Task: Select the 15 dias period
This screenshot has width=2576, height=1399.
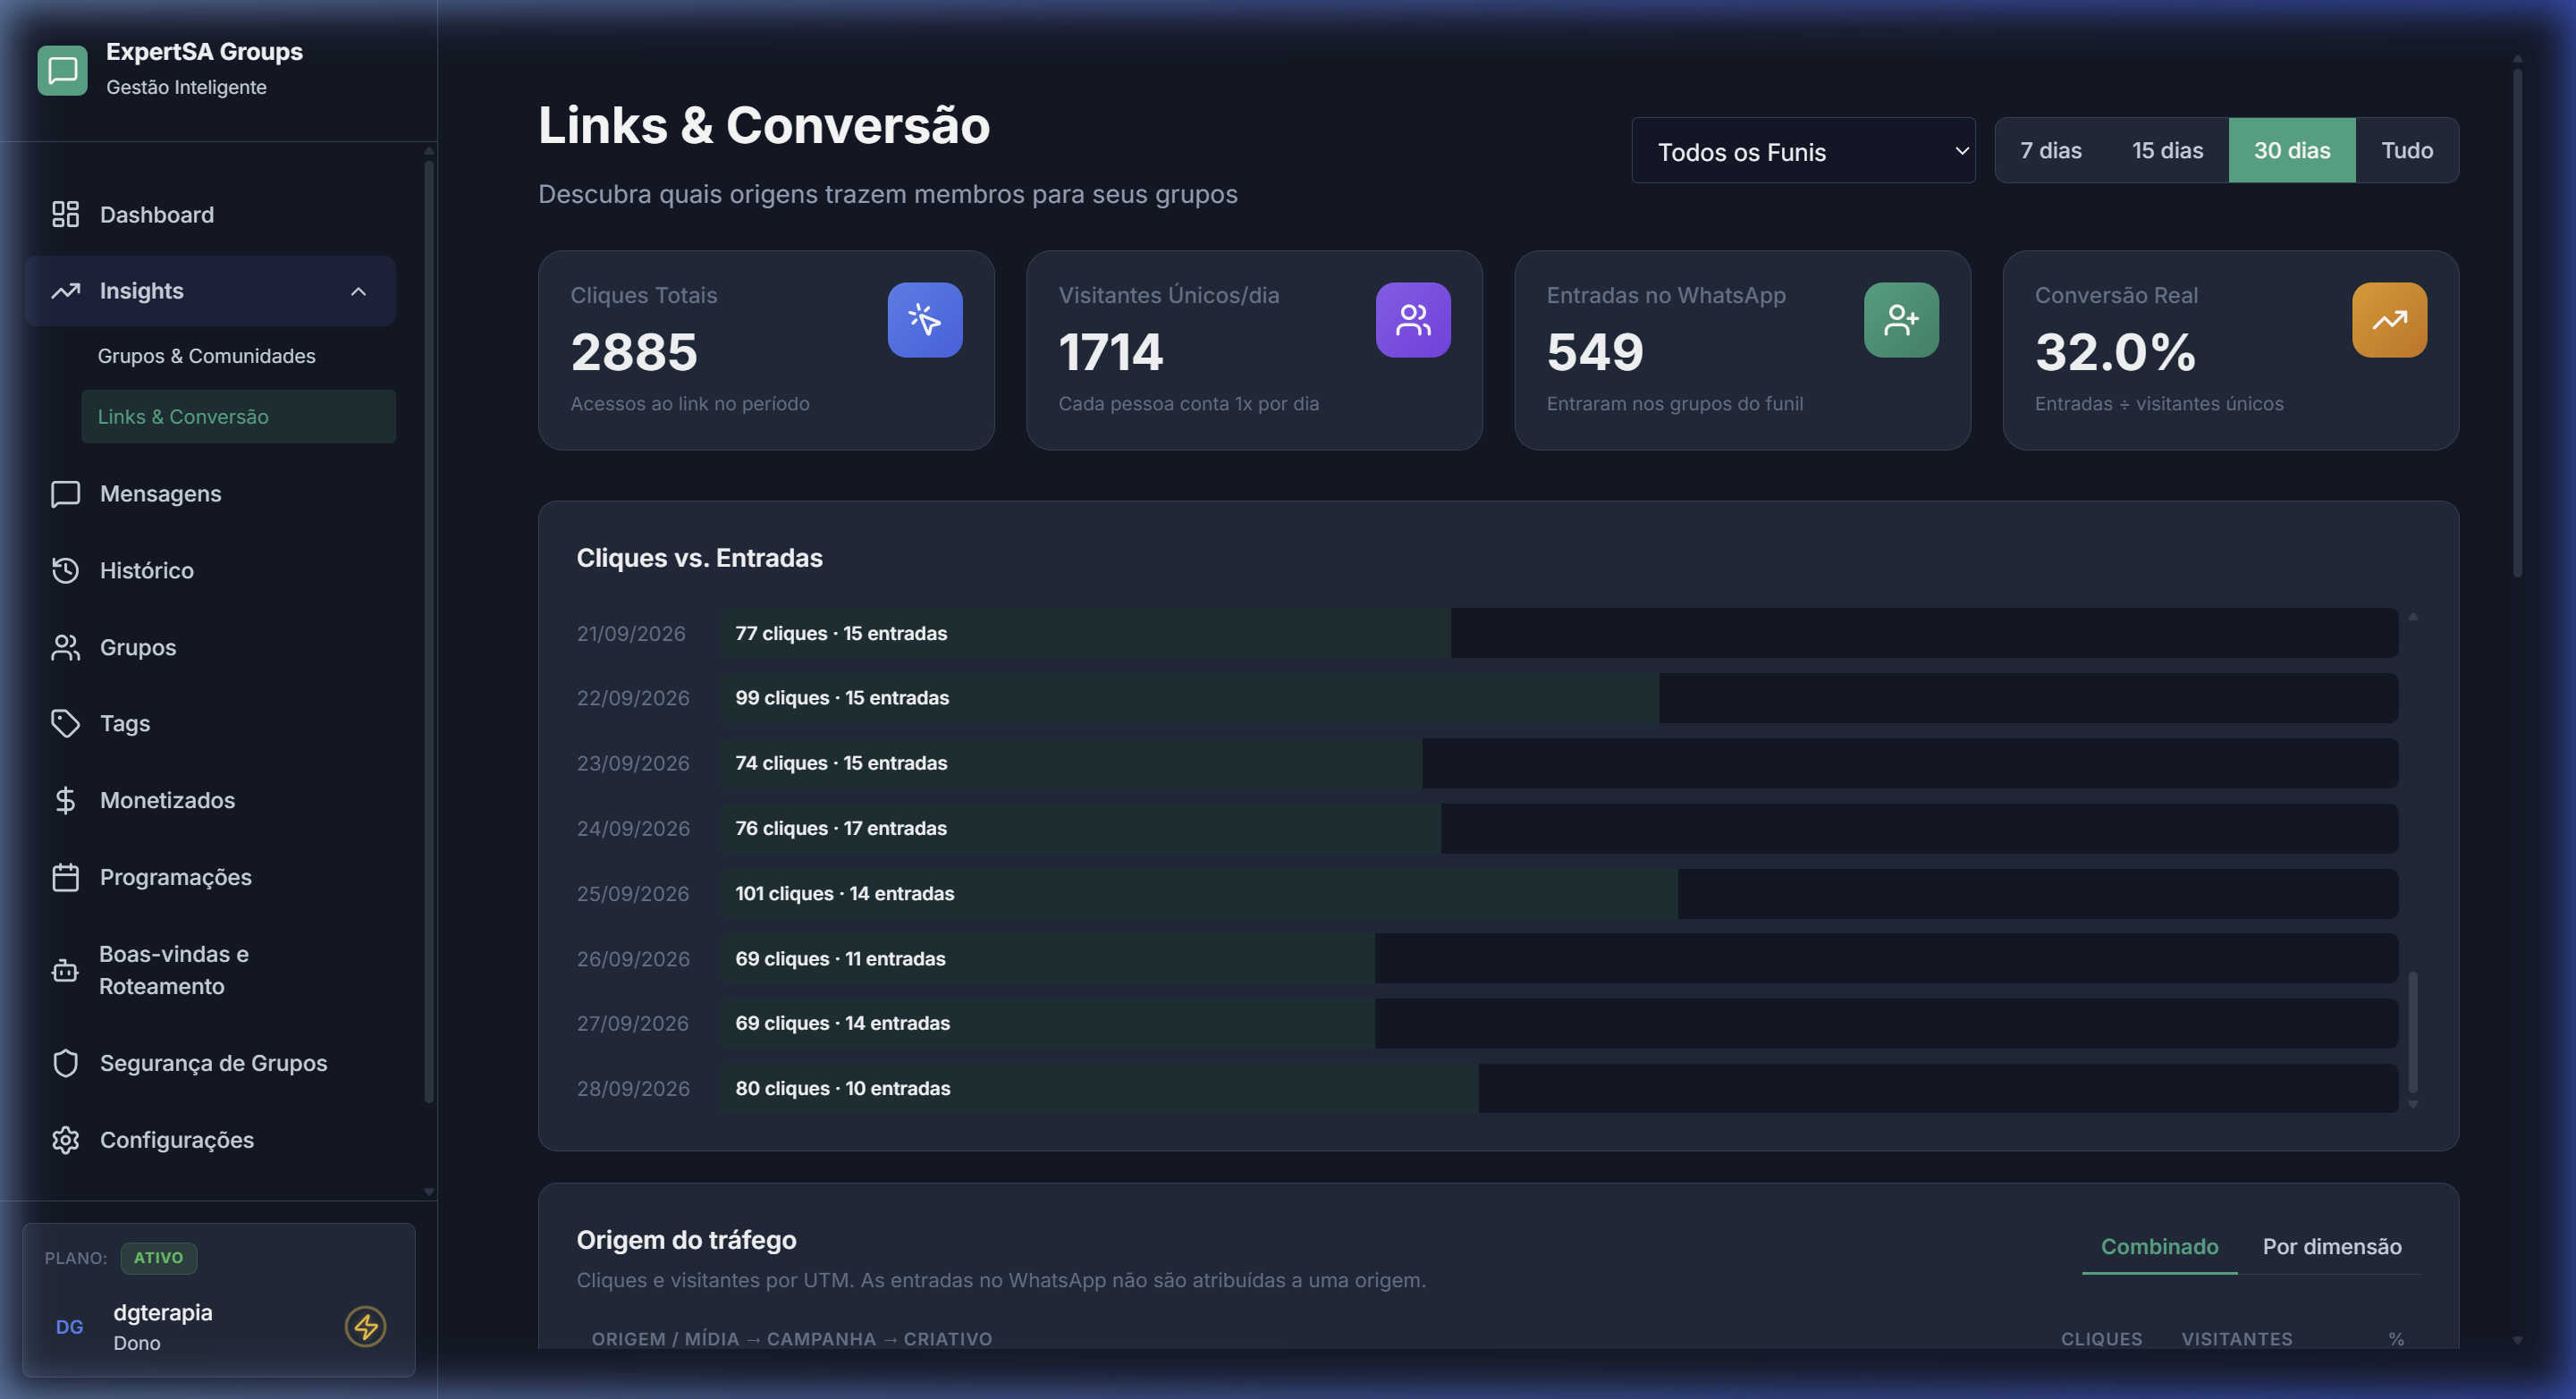Action: 2167,150
